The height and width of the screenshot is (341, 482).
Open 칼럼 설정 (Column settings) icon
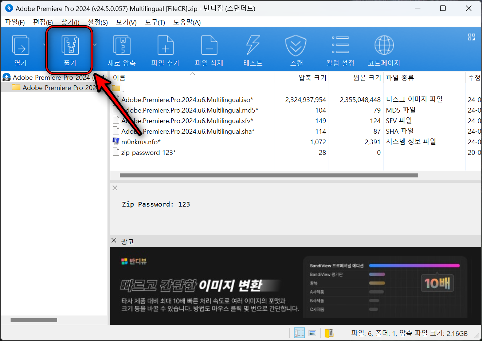340,45
